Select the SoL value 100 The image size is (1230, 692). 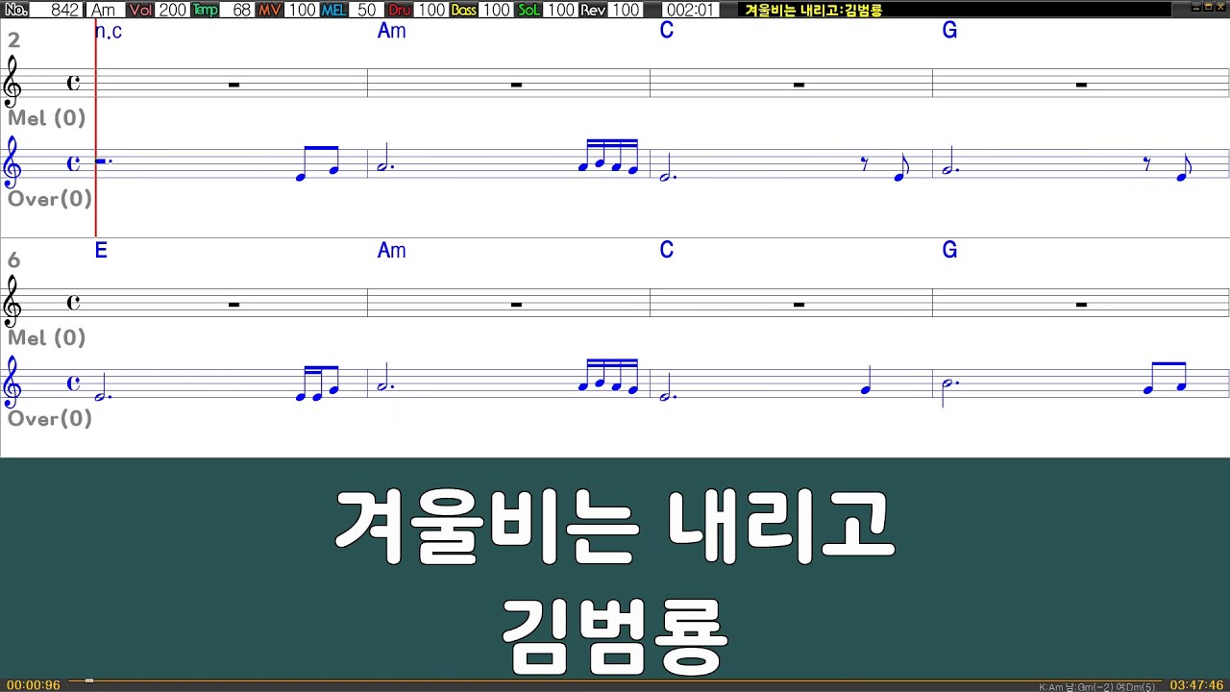[560, 10]
